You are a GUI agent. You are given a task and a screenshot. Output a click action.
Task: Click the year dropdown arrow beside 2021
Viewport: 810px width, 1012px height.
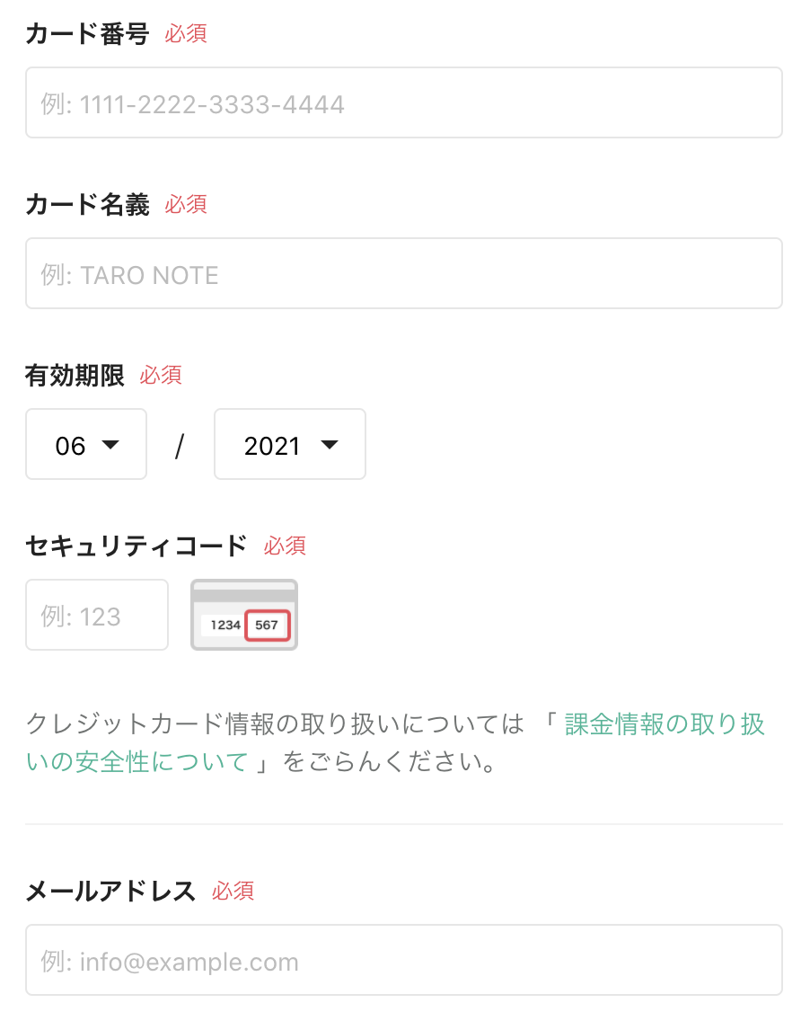click(330, 445)
